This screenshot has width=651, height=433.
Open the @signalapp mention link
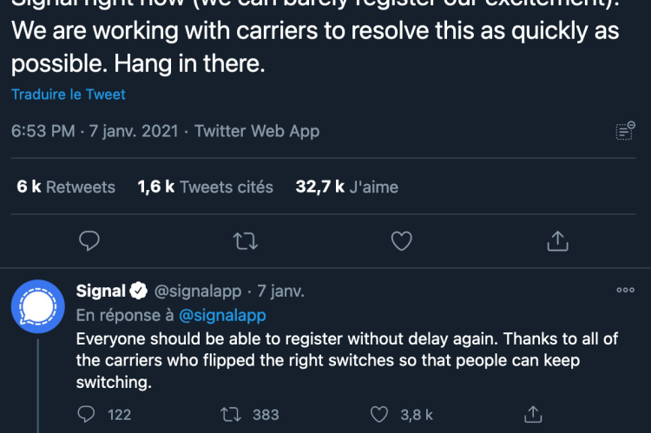coord(222,316)
